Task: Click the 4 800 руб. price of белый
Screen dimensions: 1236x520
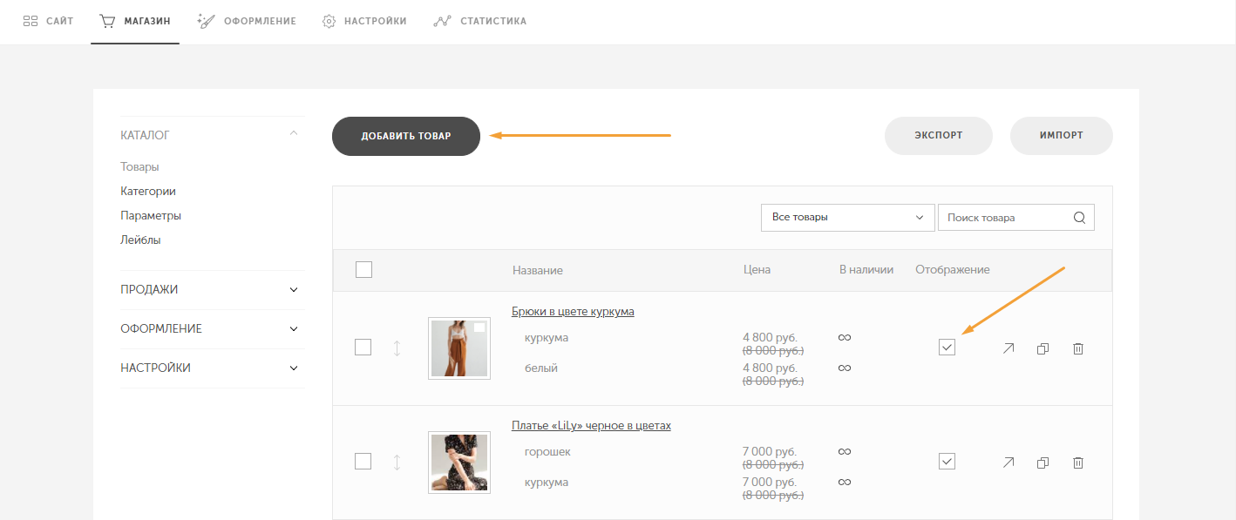Action: click(770, 368)
